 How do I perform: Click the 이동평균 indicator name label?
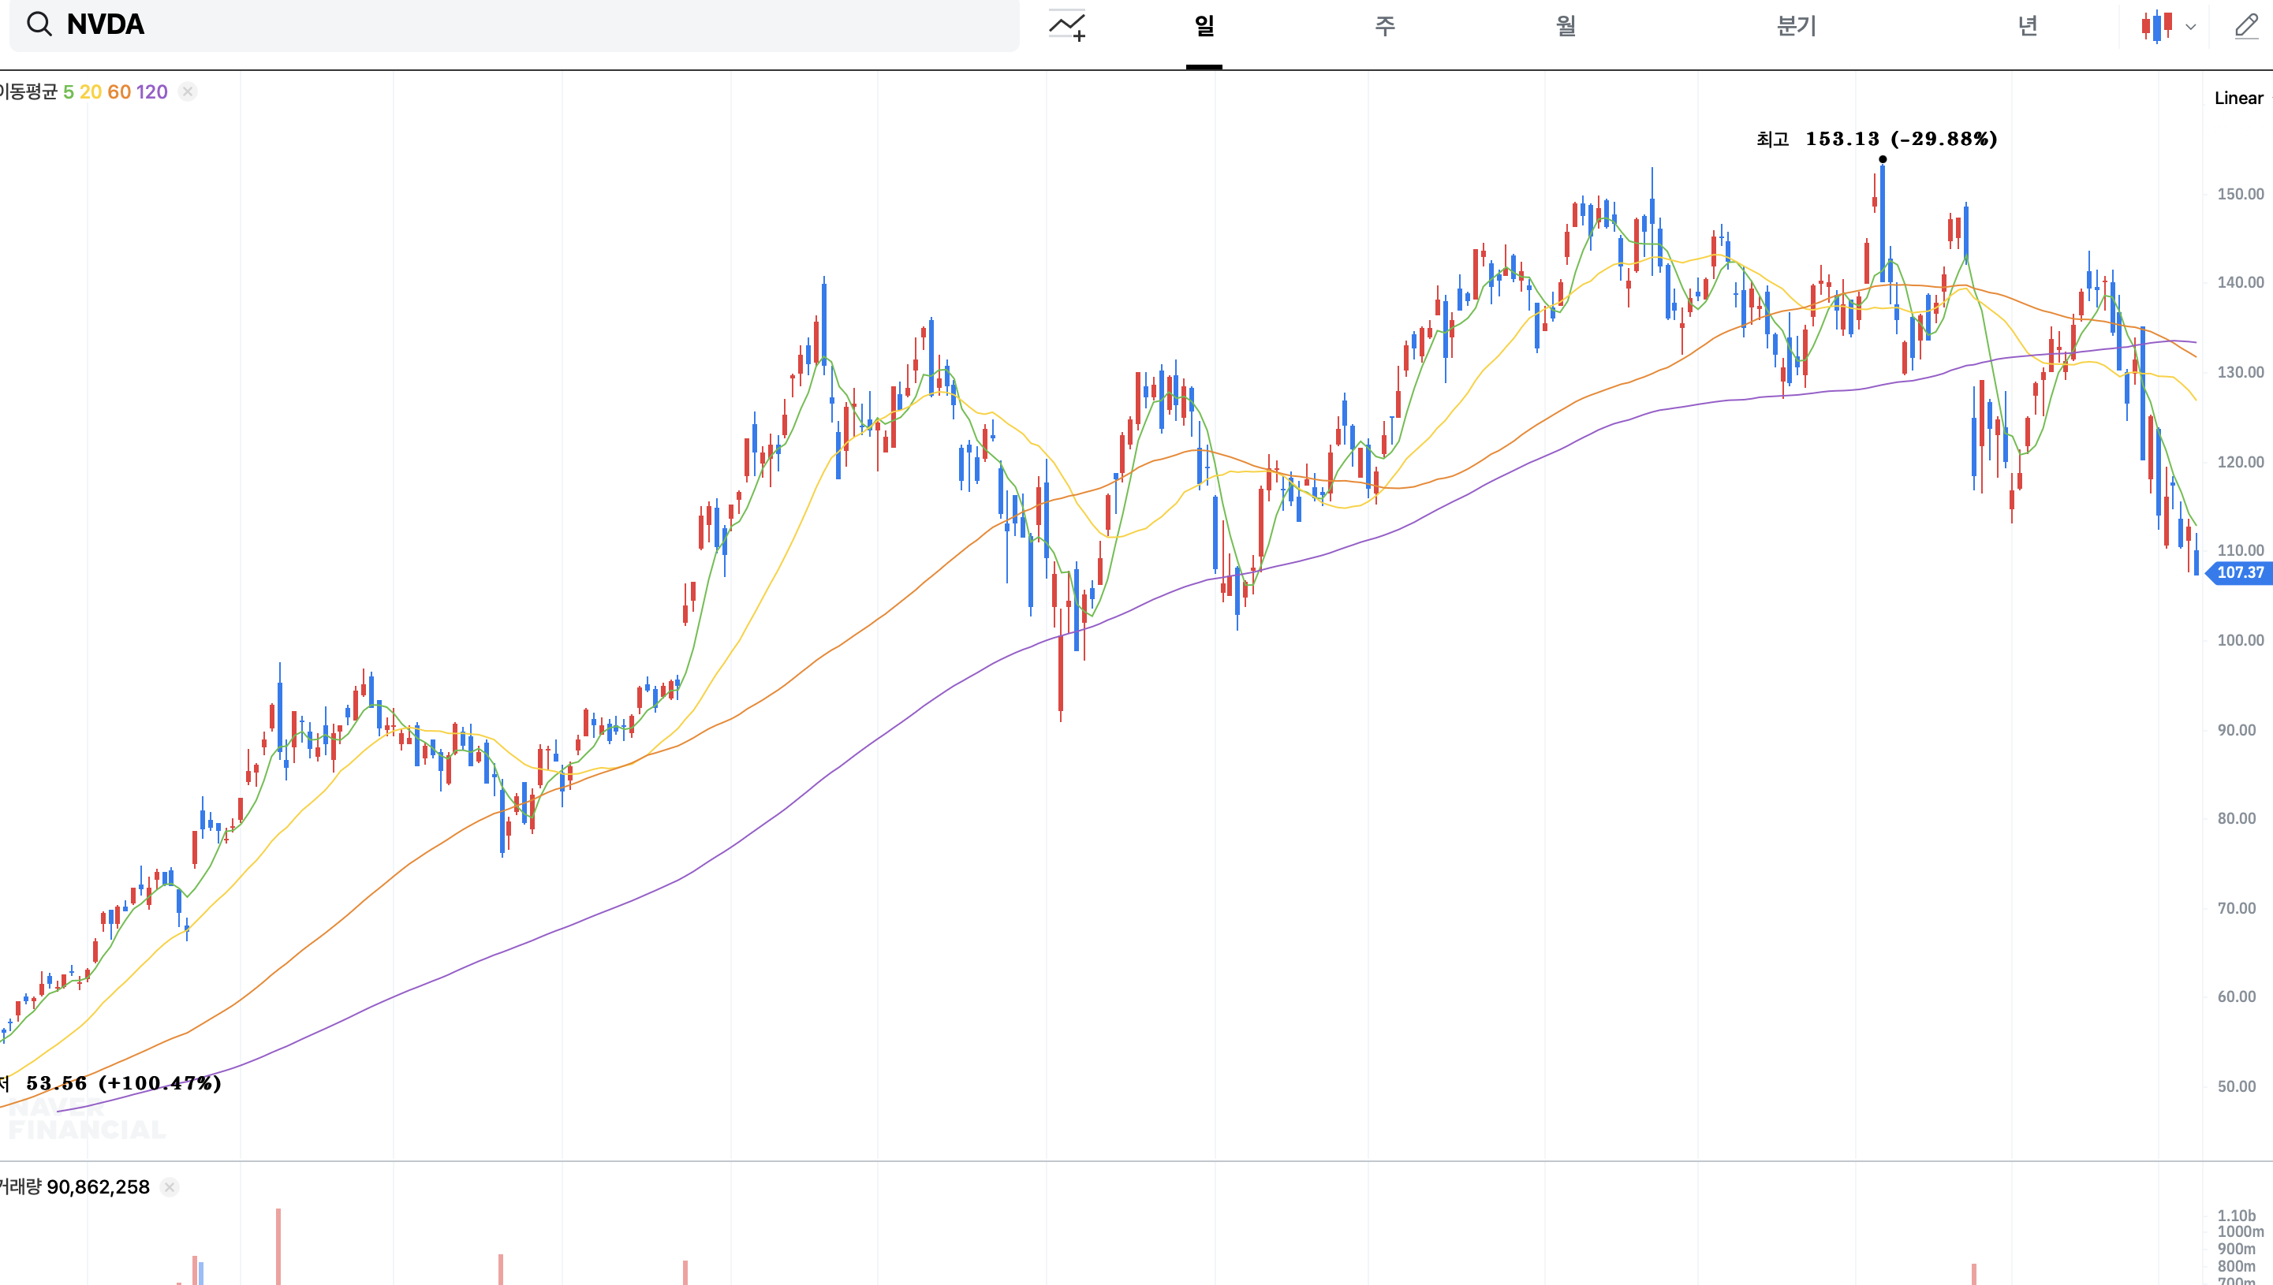click(x=28, y=91)
